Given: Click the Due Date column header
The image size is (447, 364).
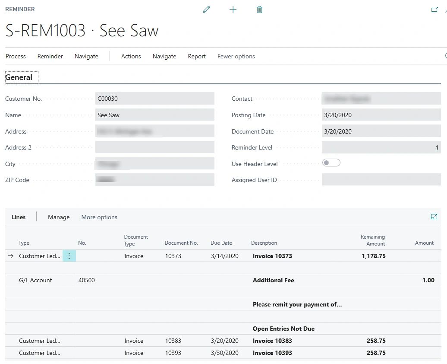Looking at the screenshot, I should [x=221, y=243].
